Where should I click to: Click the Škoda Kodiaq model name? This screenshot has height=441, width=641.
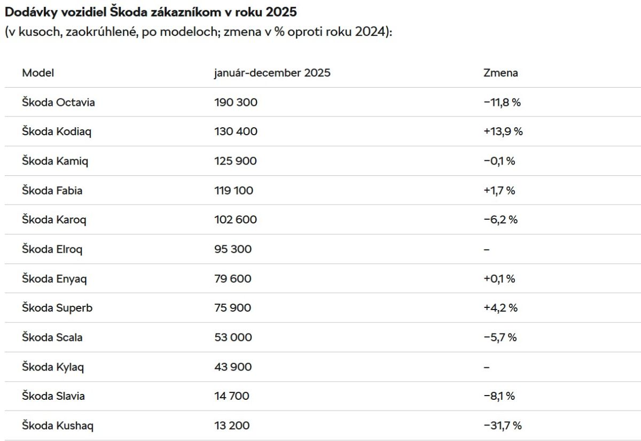pyautogui.click(x=57, y=131)
